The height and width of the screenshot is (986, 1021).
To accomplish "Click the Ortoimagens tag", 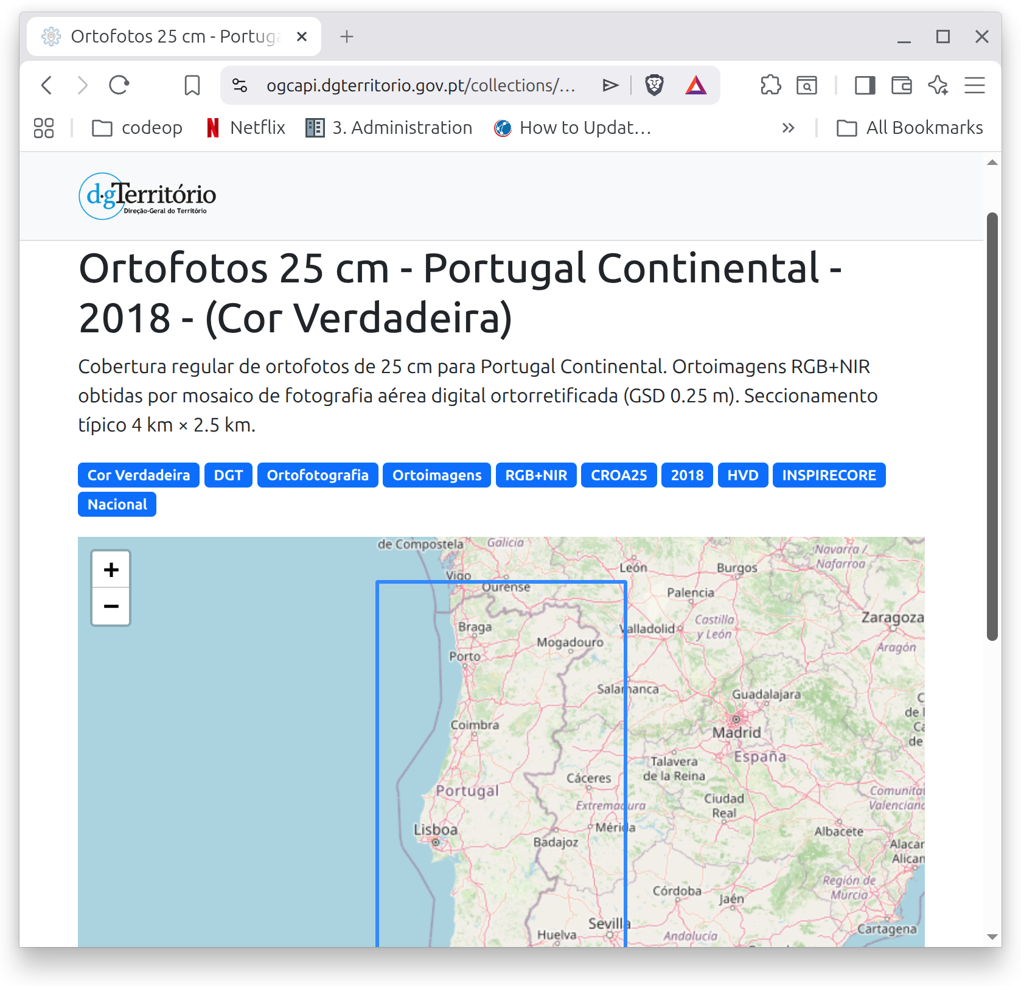I will [x=437, y=475].
